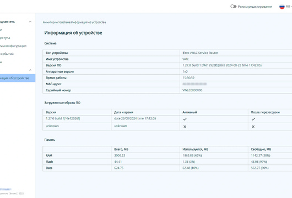292x198 pixels.
Task: Click the Аппаратная версия row label
Action: click(x=60, y=71)
